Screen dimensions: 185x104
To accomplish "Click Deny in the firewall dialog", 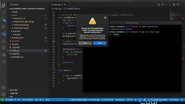I will (85, 43).
